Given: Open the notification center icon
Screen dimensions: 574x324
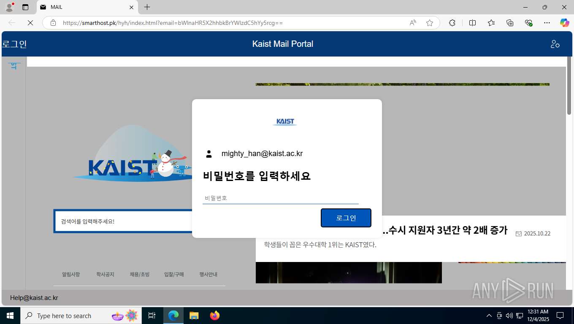Looking at the screenshot, I should click(x=560, y=316).
